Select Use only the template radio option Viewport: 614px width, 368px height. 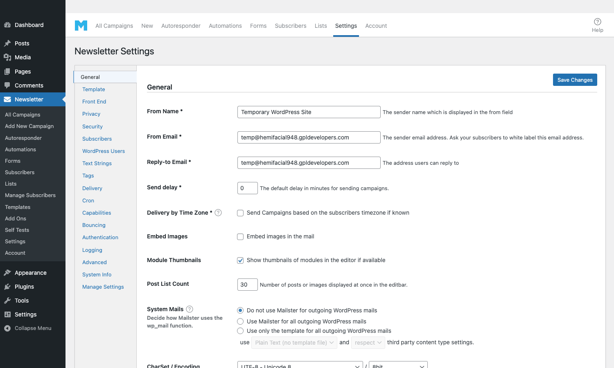(240, 331)
